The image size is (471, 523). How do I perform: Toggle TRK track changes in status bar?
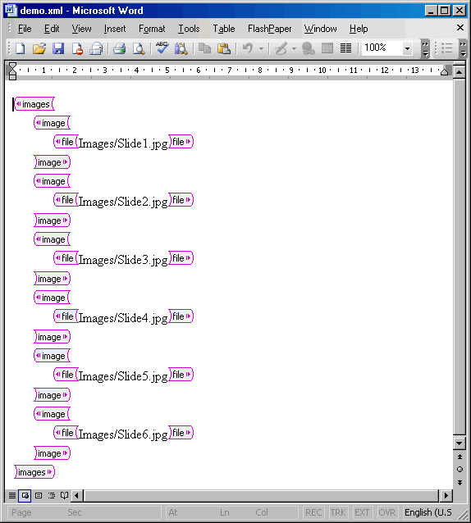pyautogui.click(x=338, y=512)
